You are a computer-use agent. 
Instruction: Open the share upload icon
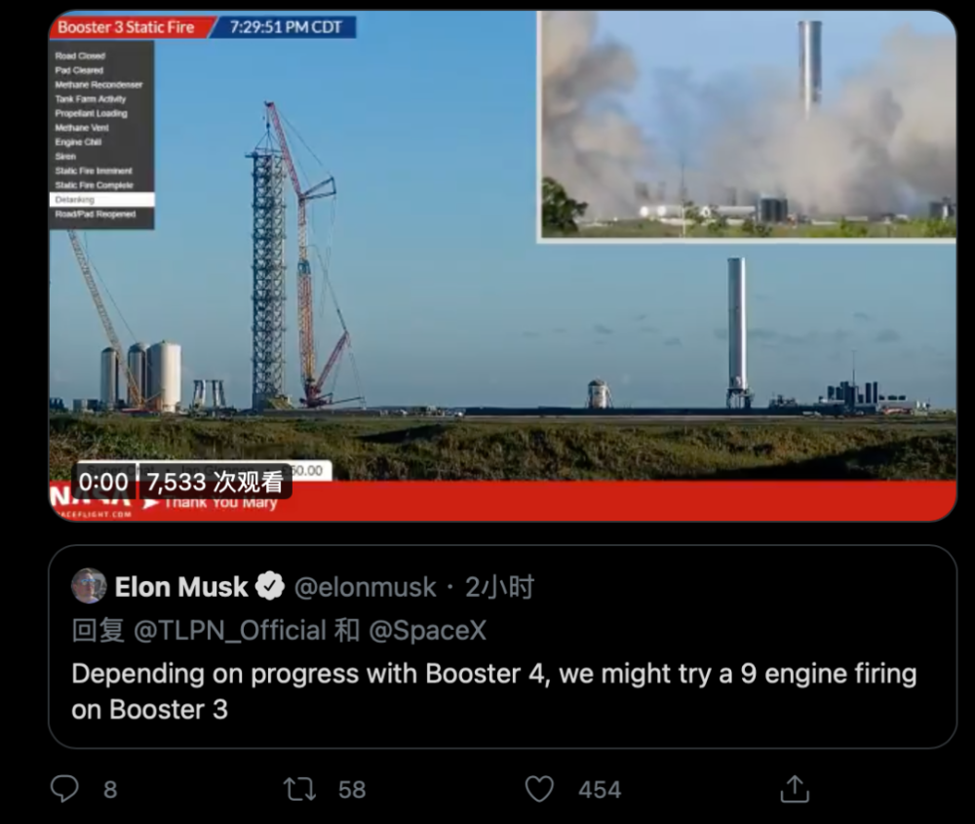click(794, 789)
